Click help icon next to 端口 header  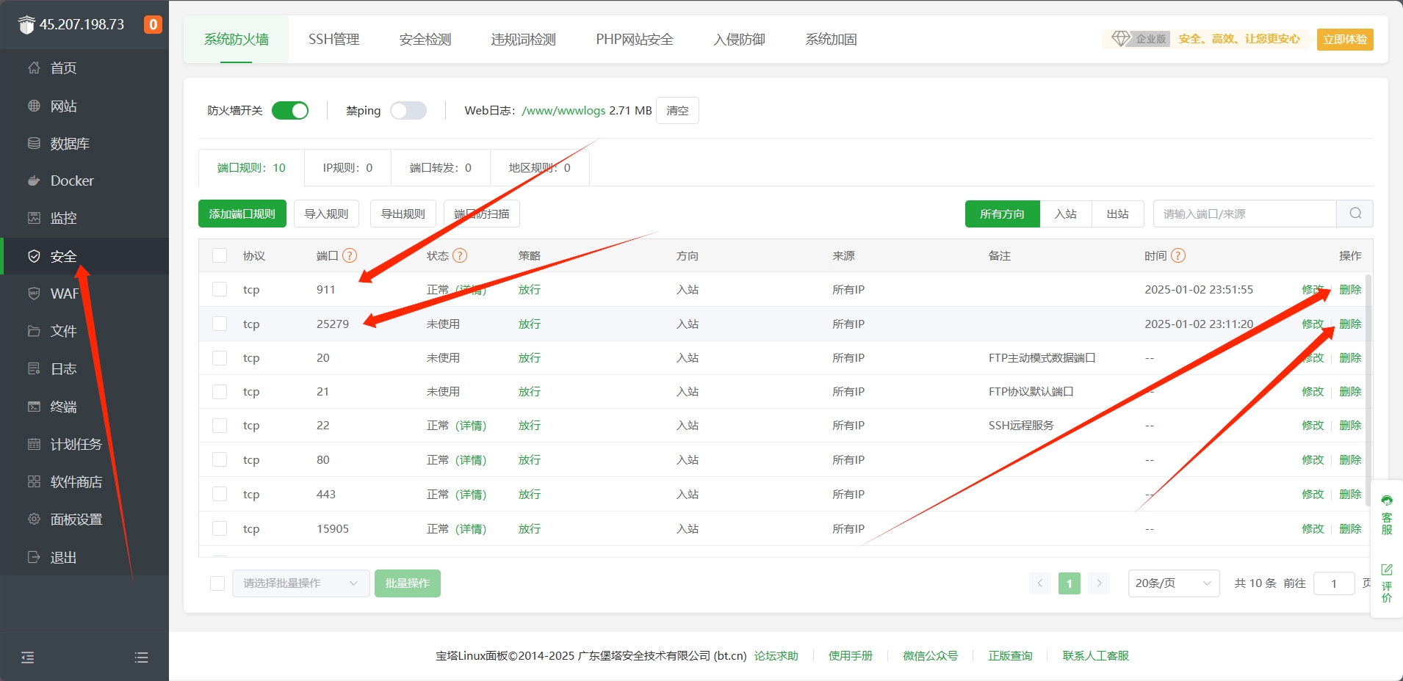(x=350, y=255)
